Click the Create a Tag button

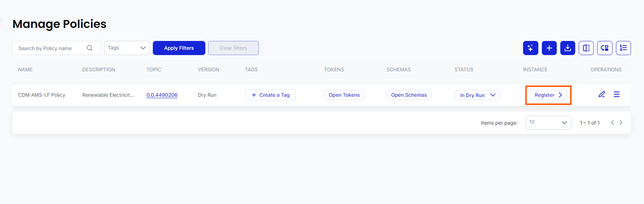tap(270, 95)
